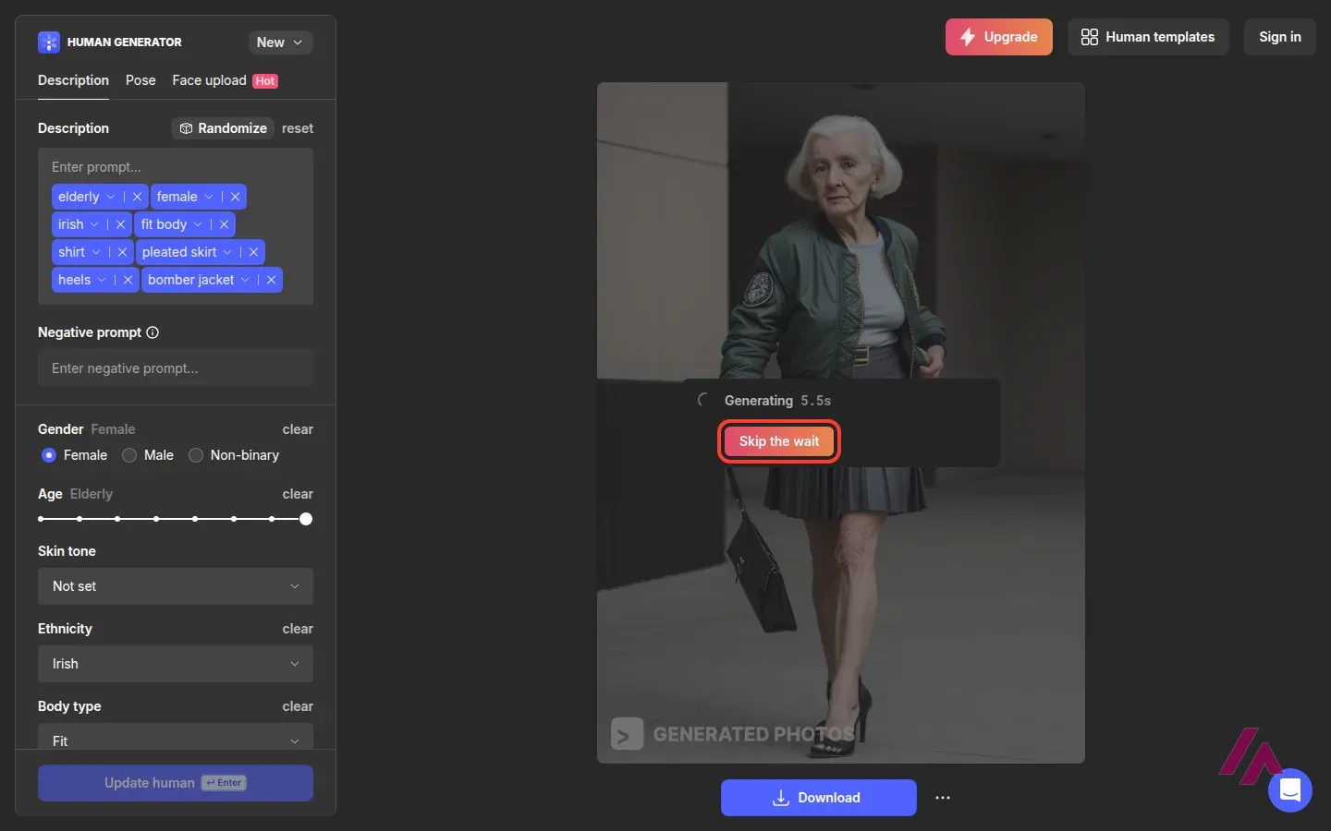Remove the fit body tag
Image resolution: width=1331 pixels, height=831 pixels.
point(224,224)
